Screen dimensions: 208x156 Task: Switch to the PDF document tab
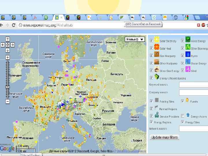click(x=35, y=18)
